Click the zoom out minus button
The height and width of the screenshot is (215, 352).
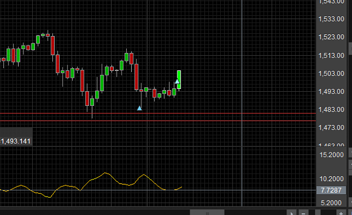[x=304, y=213]
